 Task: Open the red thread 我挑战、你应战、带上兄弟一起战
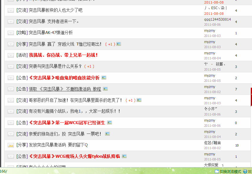(x=63, y=55)
